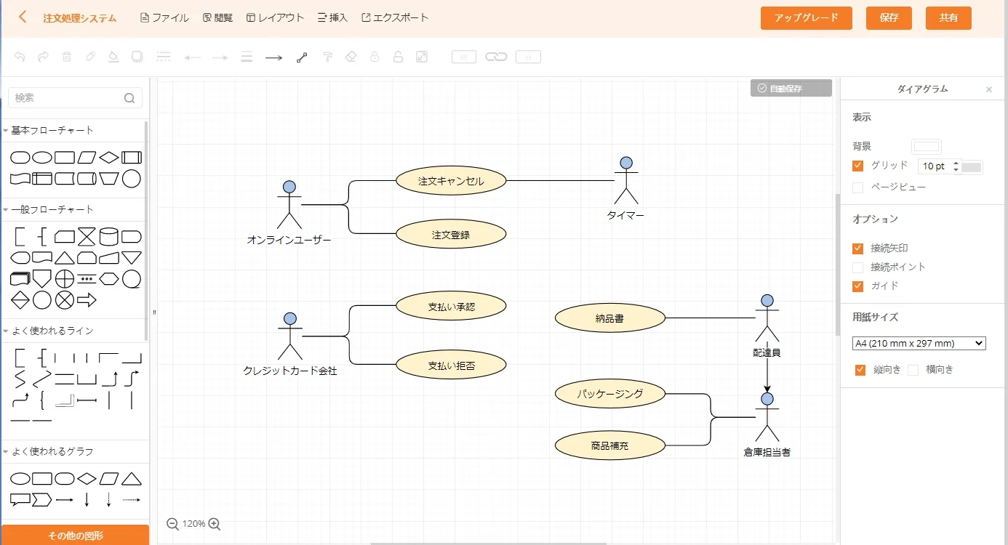Select the fill bucket icon
Viewport: 1008px width, 545px height.
pyautogui.click(x=113, y=57)
